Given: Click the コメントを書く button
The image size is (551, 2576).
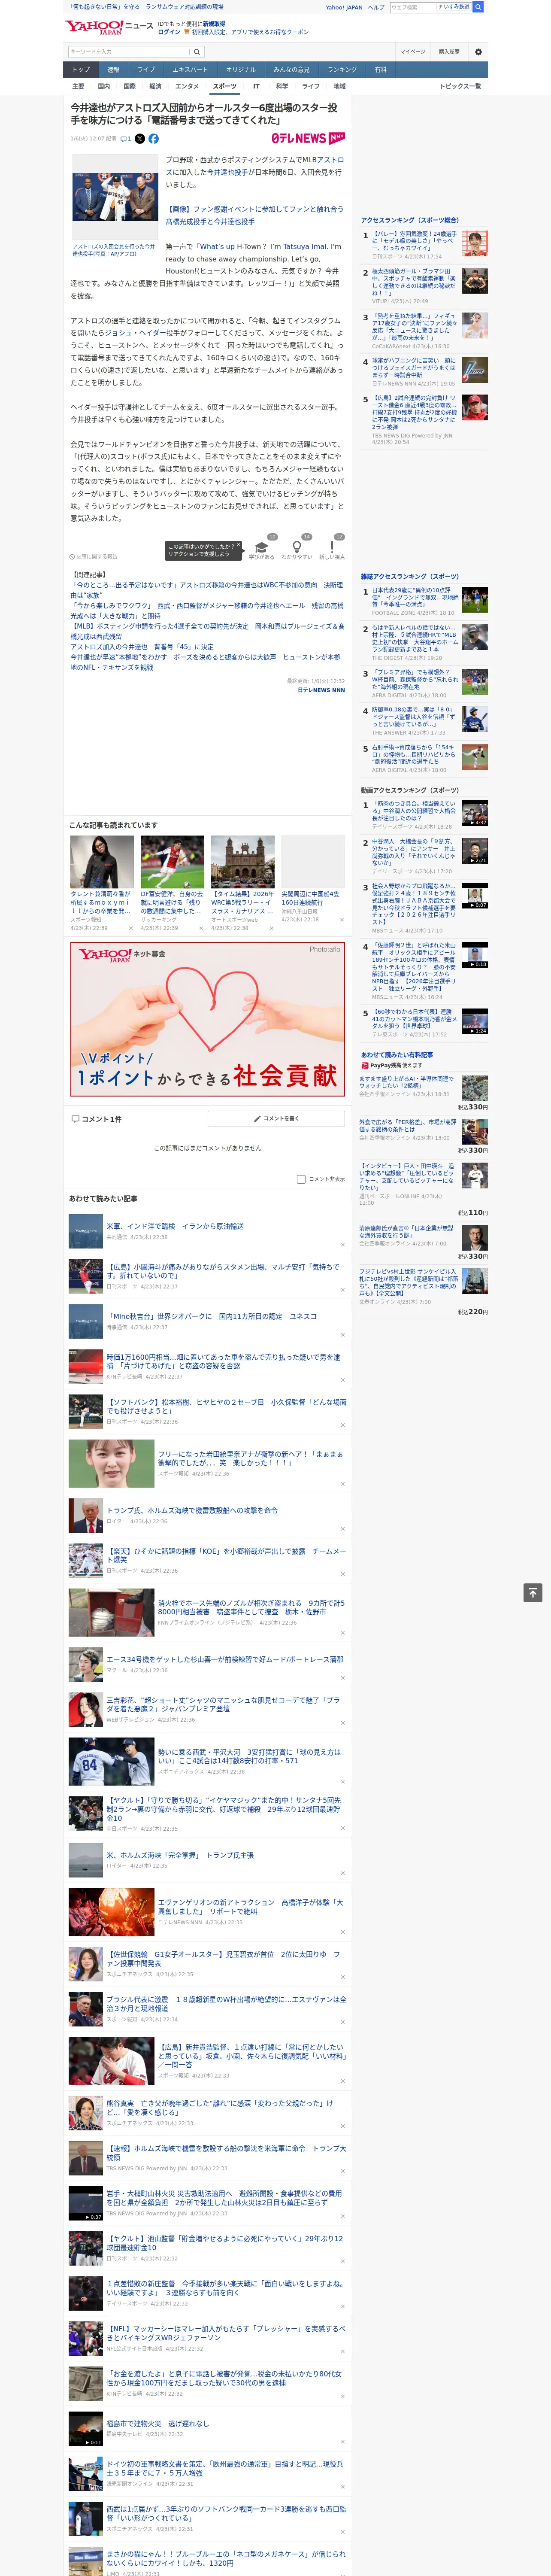Looking at the screenshot, I should (276, 1119).
